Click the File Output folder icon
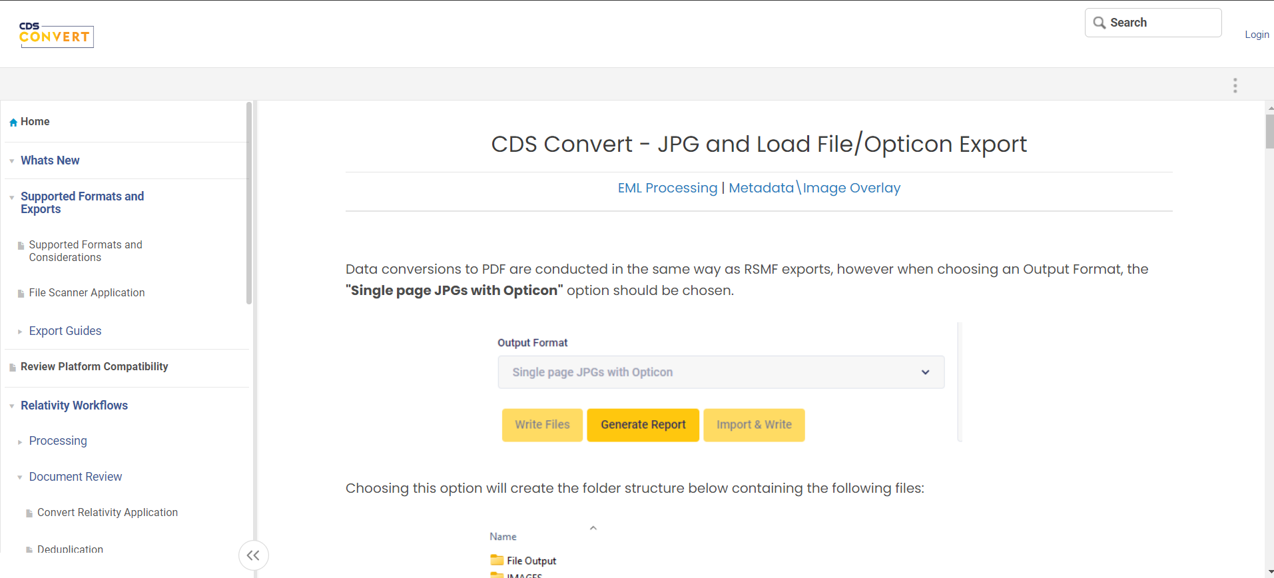Screen dimensions: 1274x578 click(497, 560)
